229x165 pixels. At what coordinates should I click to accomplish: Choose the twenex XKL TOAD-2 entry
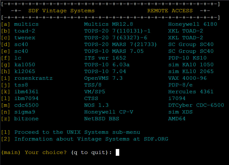[25, 37]
